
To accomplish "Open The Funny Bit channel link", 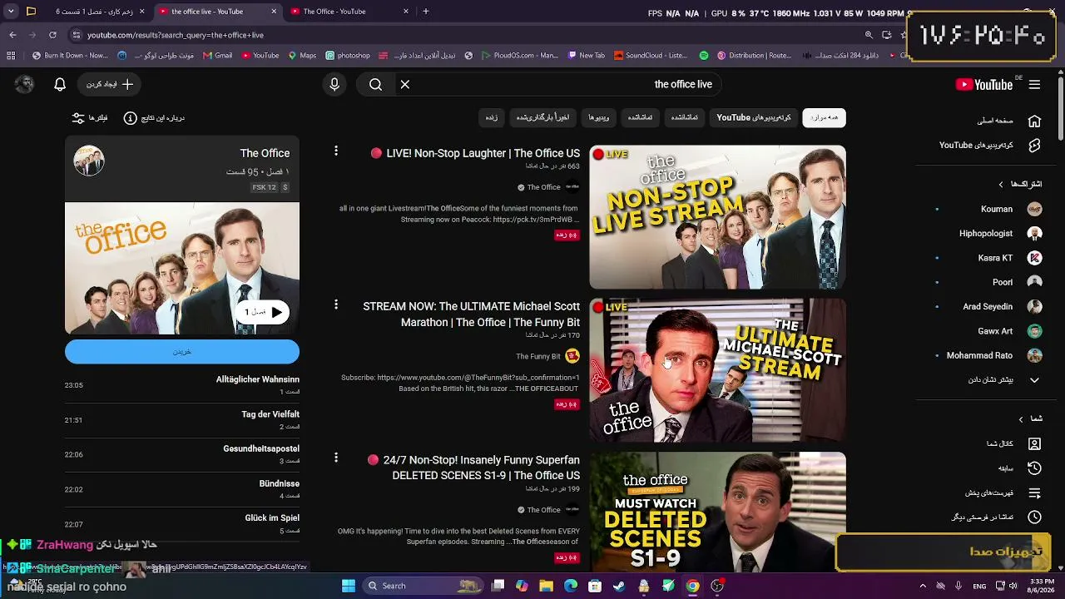I will click(538, 357).
